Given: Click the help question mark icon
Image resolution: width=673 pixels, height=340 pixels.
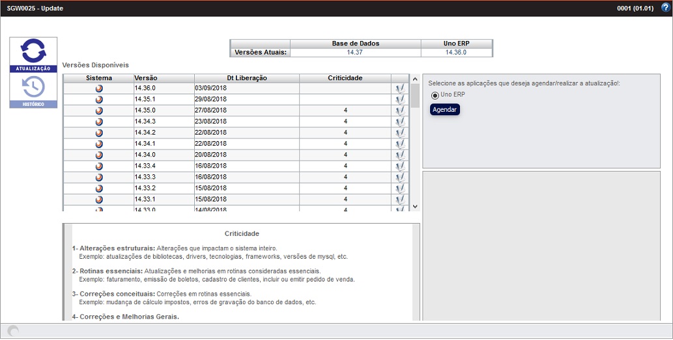Looking at the screenshot, I should point(665,8).
